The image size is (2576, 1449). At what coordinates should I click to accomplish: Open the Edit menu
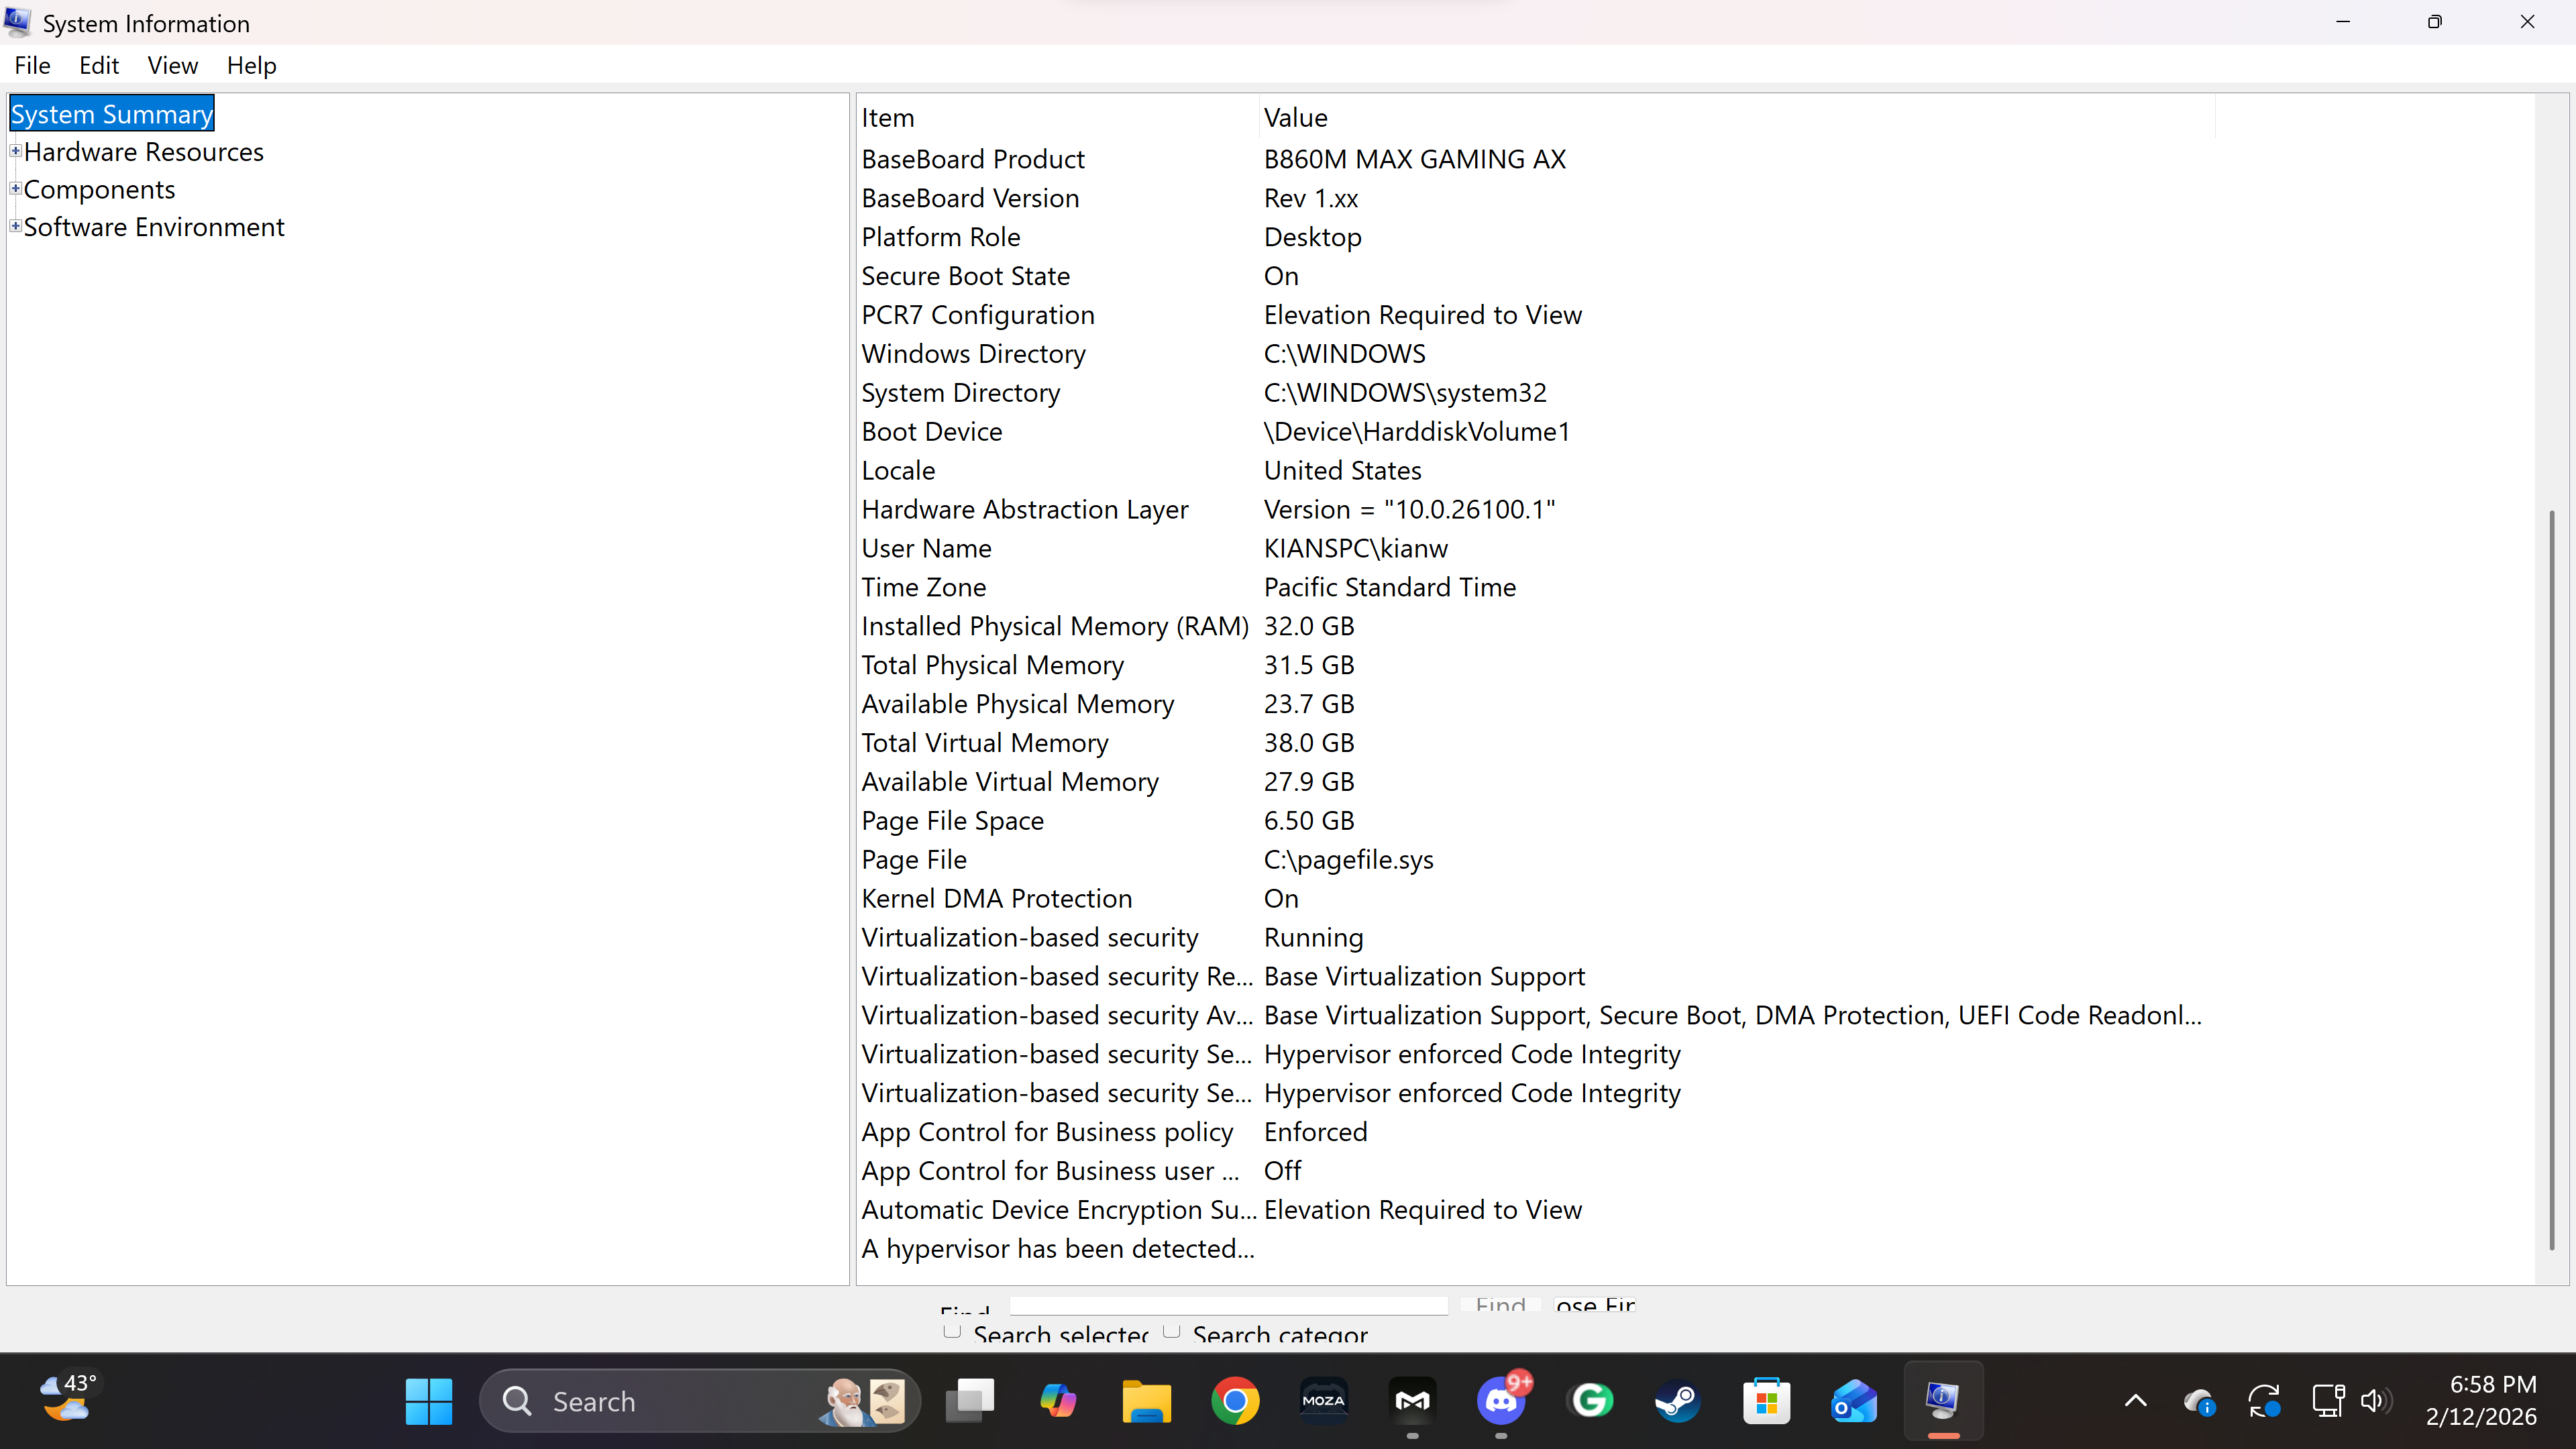[x=99, y=65]
